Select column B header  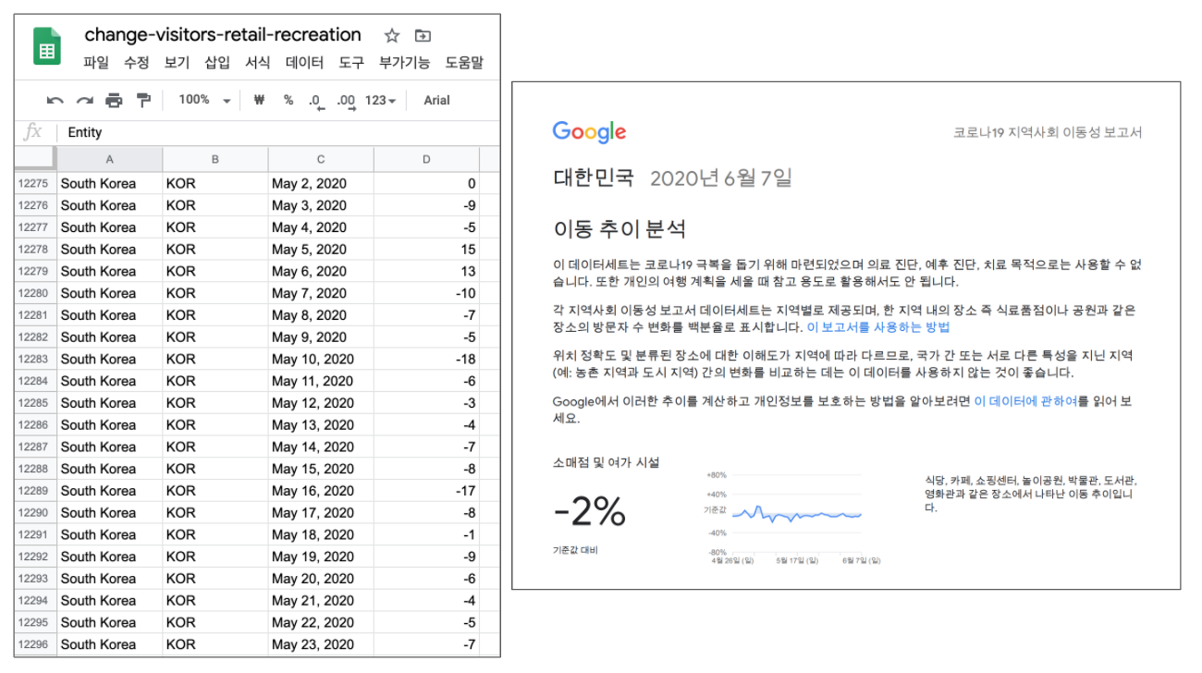coord(215,160)
